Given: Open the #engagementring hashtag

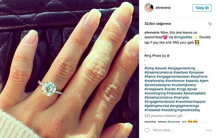Looking at the screenshot, I should (x=181, y=68).
